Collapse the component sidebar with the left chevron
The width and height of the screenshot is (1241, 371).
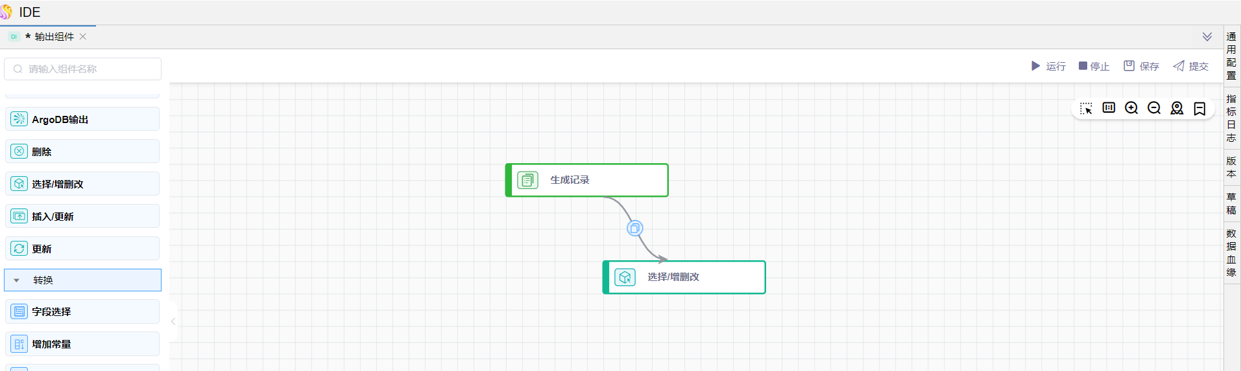(x=173, y=321)
